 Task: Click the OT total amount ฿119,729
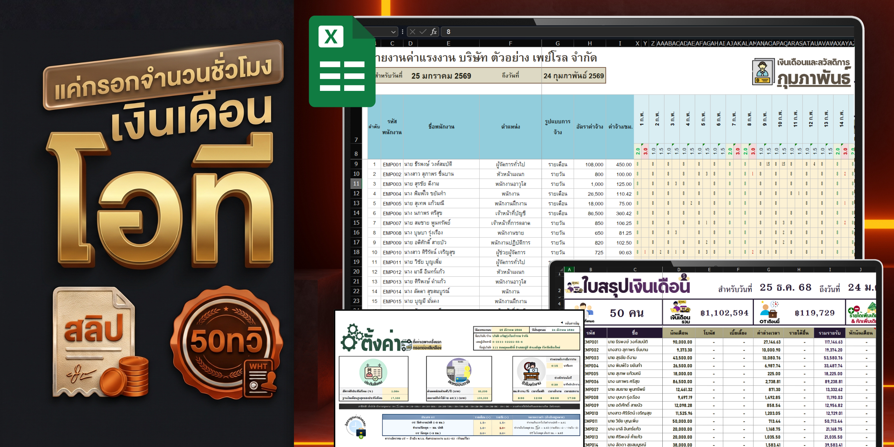click(x=815, y=313)
